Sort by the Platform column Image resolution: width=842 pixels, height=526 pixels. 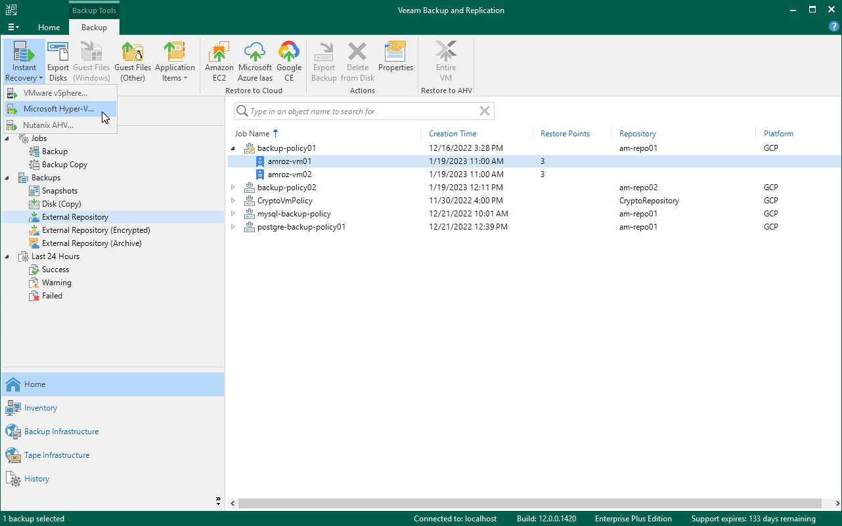pyautogui.click(x=778, y=134)
